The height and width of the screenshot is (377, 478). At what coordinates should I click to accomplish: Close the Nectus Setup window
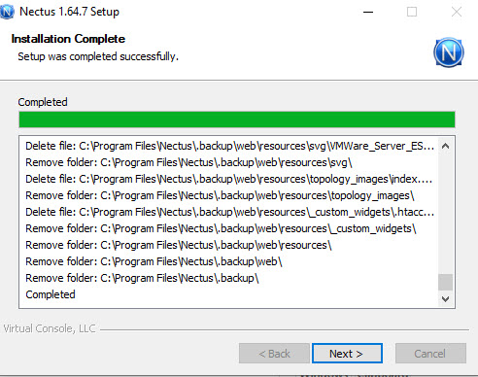coord(457,12)
